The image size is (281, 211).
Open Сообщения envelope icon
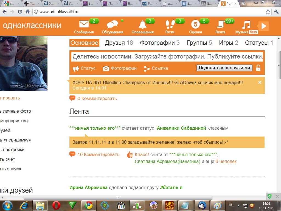(84, 25)
